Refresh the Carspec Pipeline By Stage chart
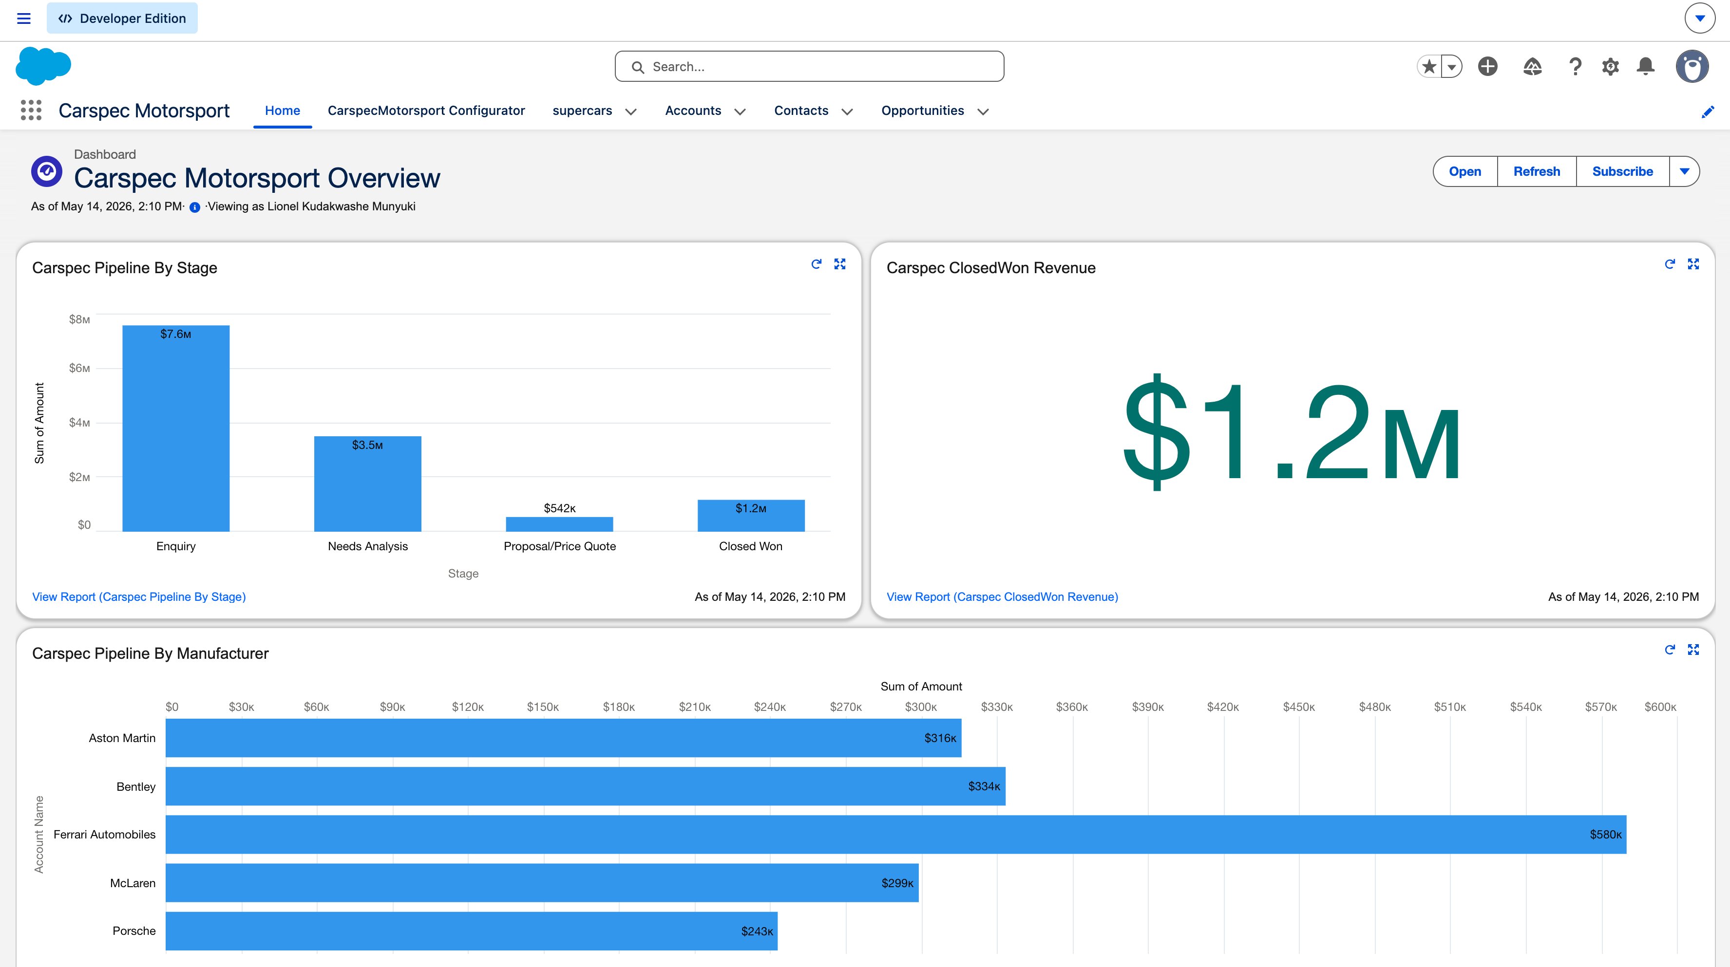Screen dimensions: 1730x967 (x=816, y=264)
